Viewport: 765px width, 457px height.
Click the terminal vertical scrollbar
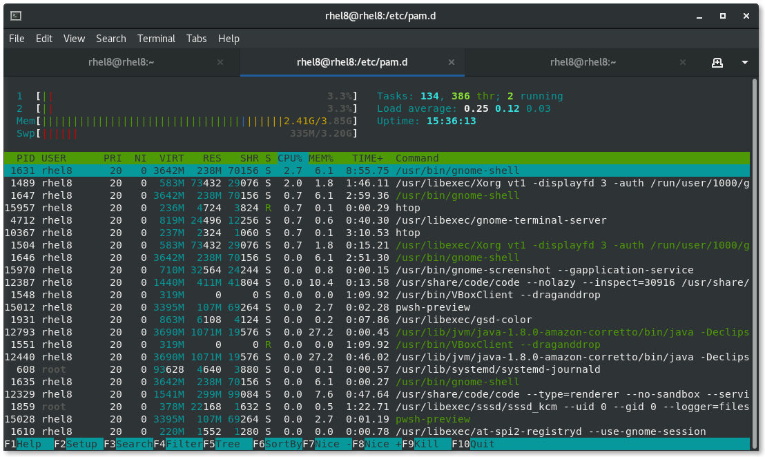(x=755, y=265)
